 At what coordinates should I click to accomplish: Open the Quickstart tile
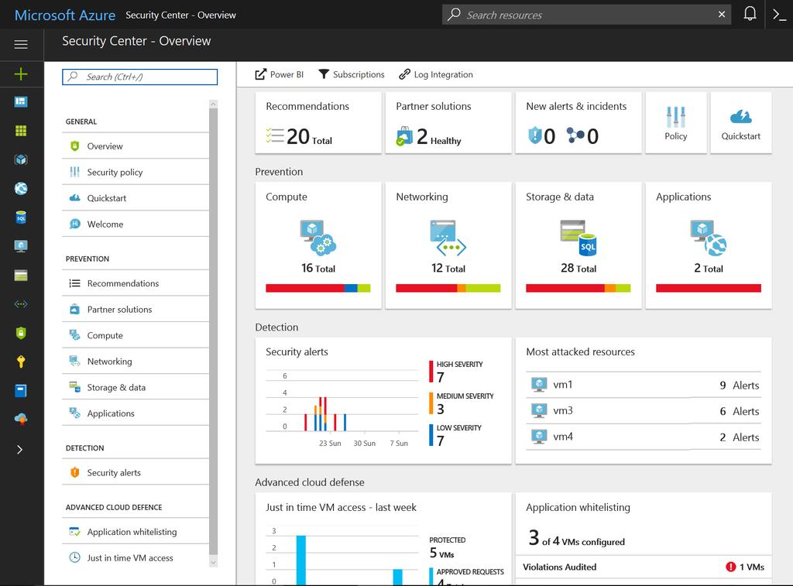click(741, 123)
